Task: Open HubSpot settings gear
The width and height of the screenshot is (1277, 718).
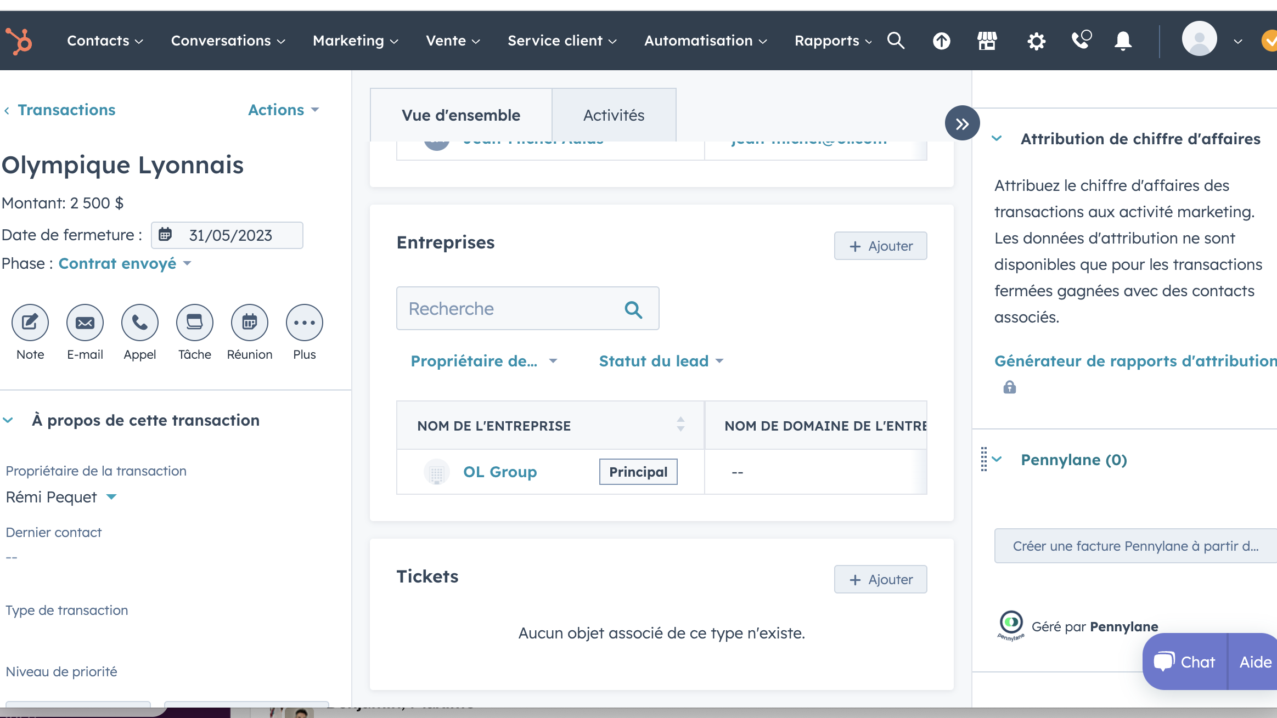Action: click(x=1036, y=41)
